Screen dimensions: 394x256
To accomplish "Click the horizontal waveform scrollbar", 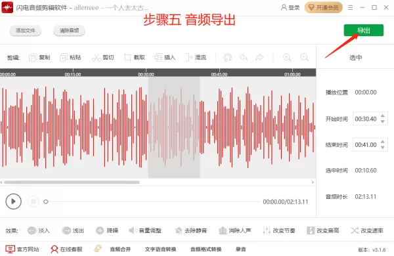I will (x=72, y=182).
